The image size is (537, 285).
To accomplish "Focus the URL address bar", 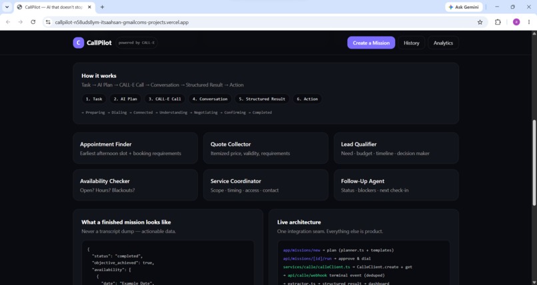I will click(x=264, y=22).
